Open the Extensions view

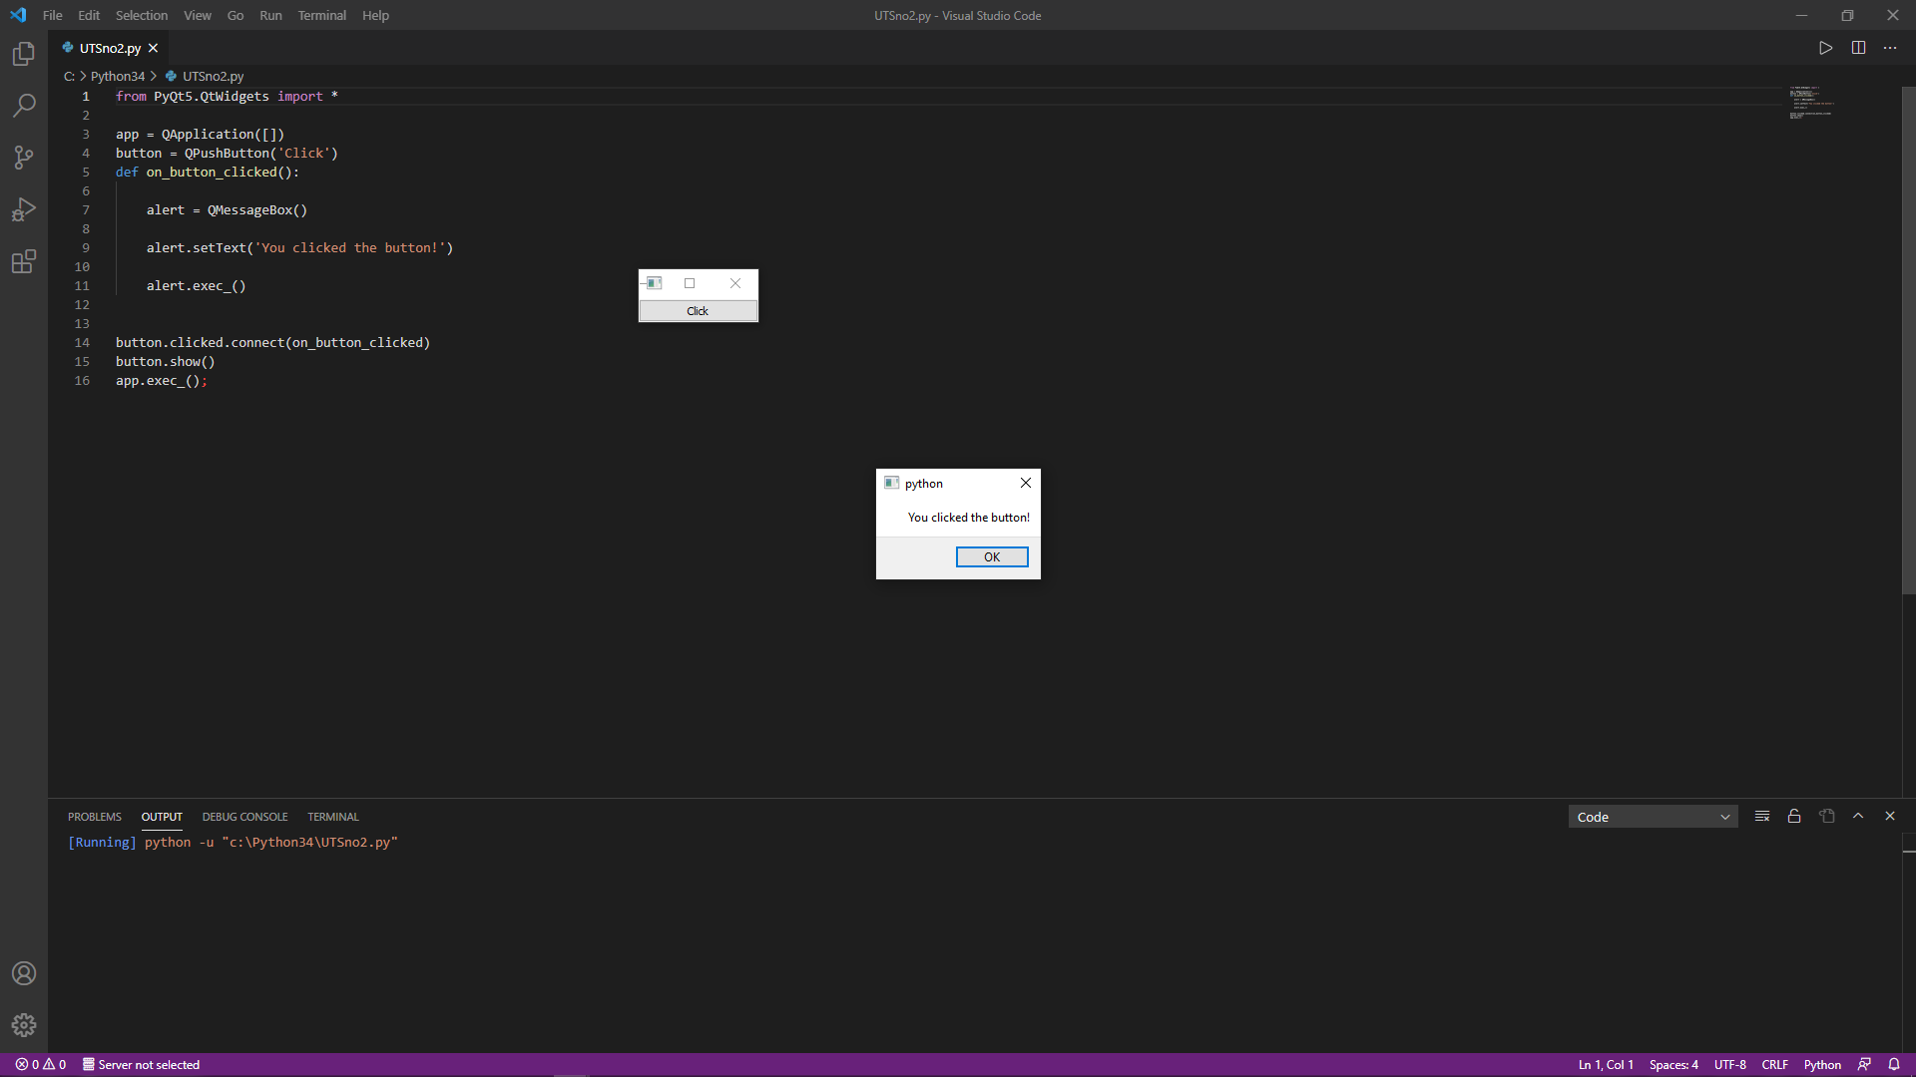click(24, 262)
